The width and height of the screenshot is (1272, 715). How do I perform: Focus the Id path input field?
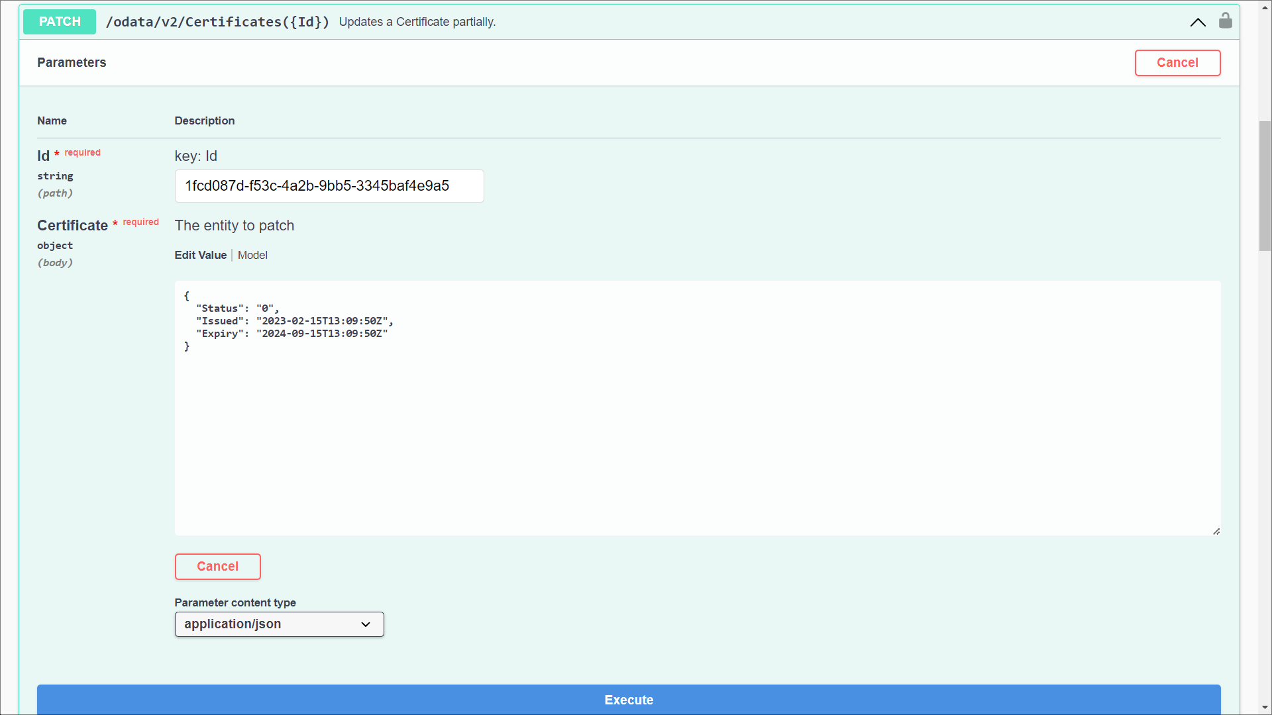[329, 186]
